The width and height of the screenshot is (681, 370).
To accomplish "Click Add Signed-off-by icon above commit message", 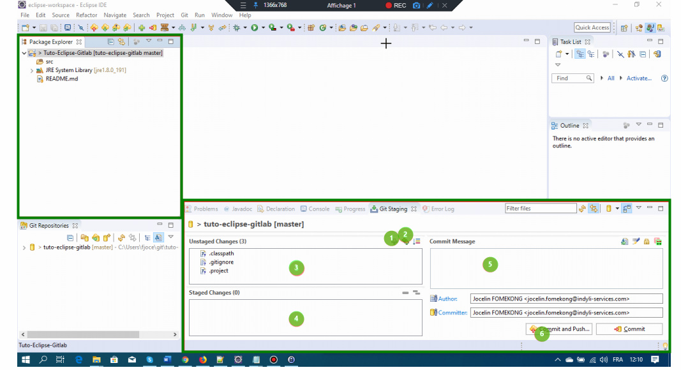I will [636, 241].
